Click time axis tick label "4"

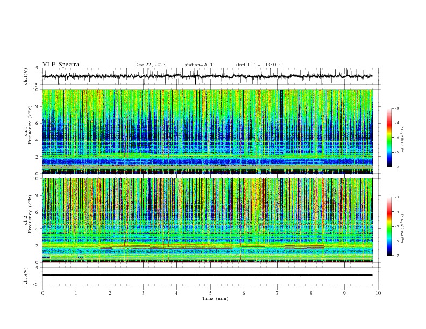click(x=176, y=293)
